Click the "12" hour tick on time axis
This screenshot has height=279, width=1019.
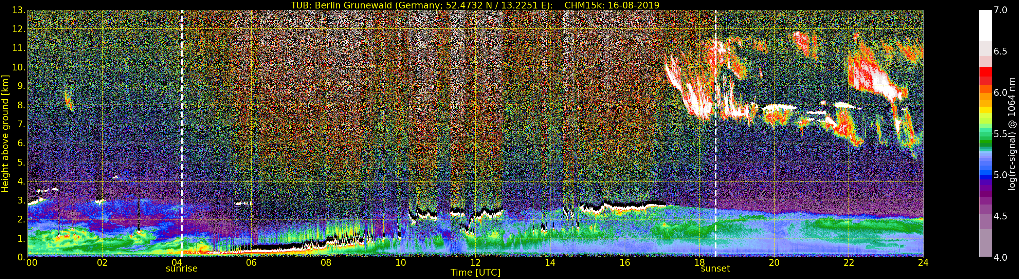(x=475, y=263)
